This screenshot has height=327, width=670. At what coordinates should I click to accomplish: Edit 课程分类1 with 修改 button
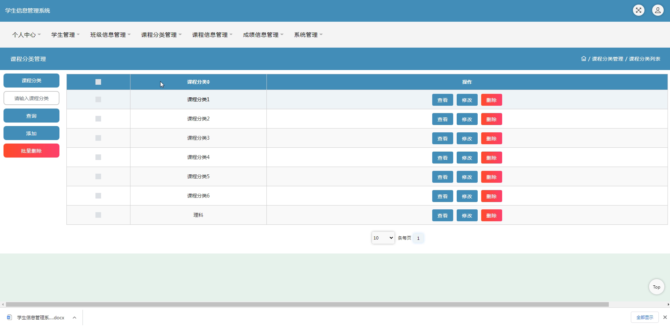pos(467,100)
